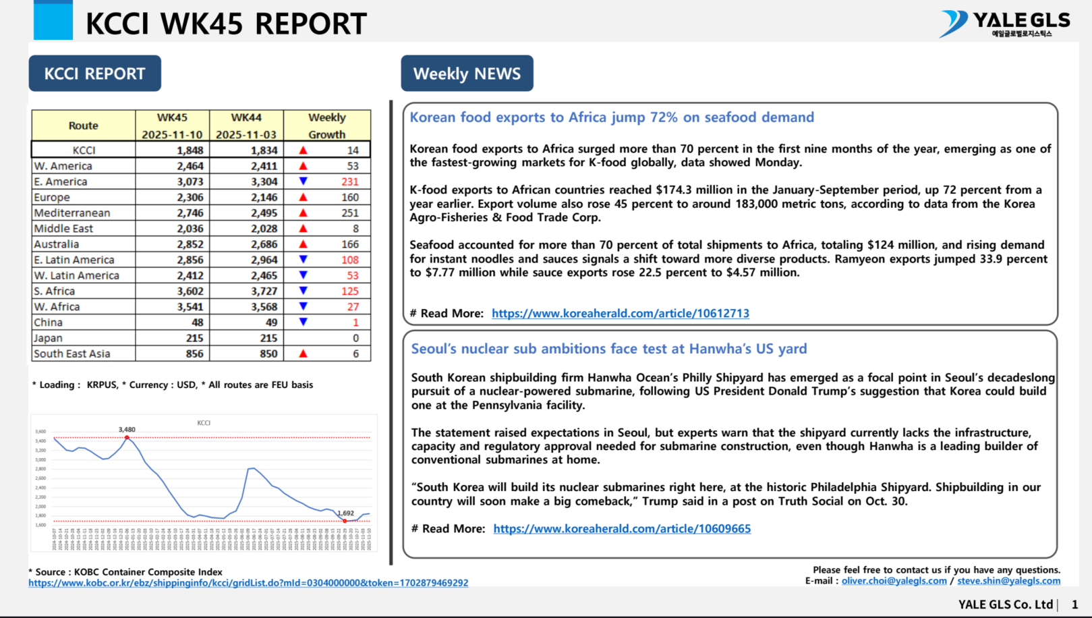Select the KCCI REPORT header tab
The width and height of the screenshot is (1092, 618).
pyautogui.click(x=94, y=74)
